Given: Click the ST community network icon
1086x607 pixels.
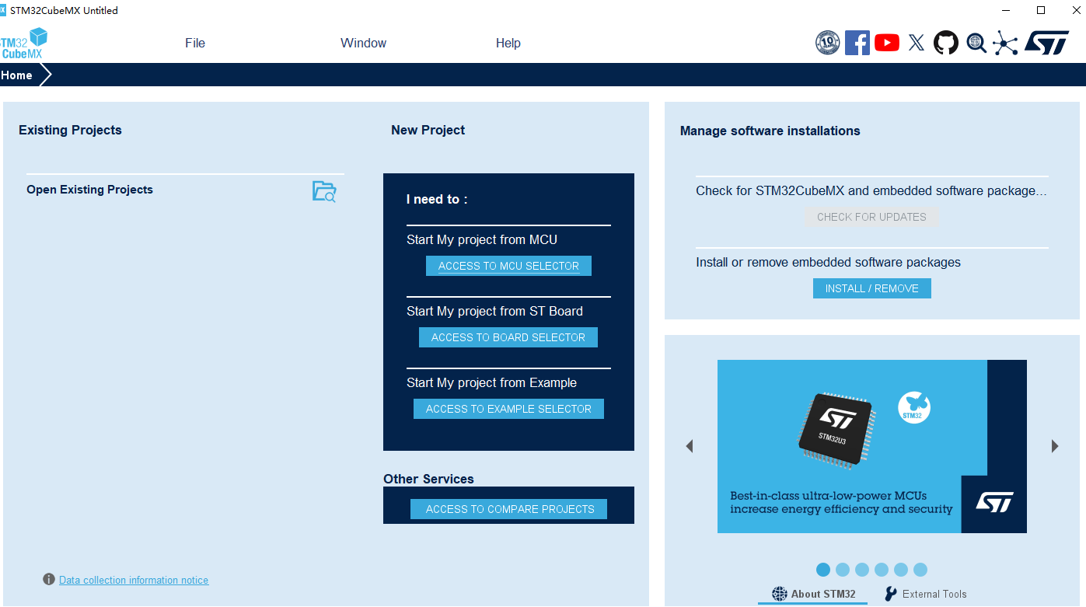Looking at the screenshot, I should click(x=1005, y=43).
